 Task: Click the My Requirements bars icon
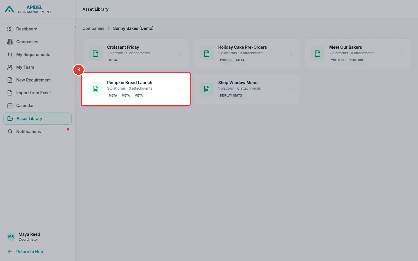10,55
